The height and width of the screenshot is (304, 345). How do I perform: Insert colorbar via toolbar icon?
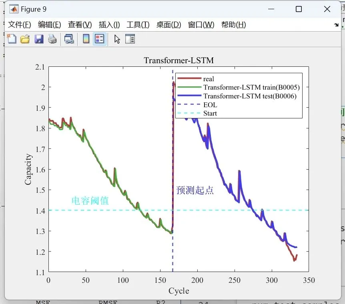86,39
